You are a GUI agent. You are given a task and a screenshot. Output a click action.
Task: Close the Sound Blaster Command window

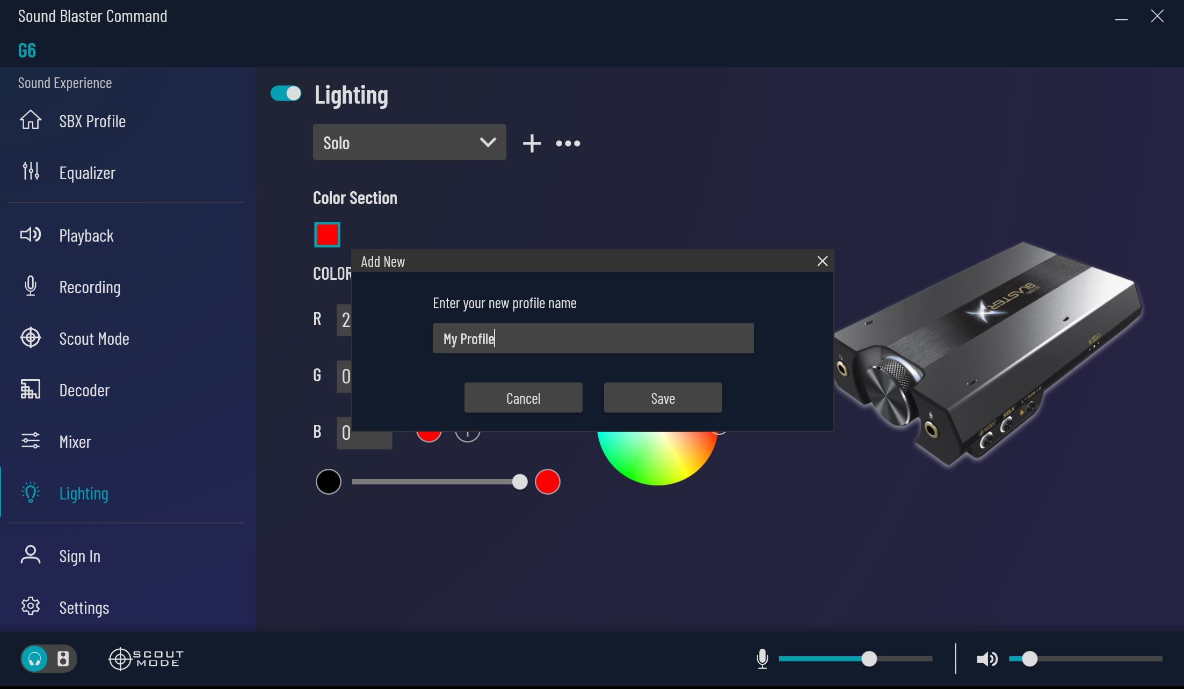[x=1157, y=16]
